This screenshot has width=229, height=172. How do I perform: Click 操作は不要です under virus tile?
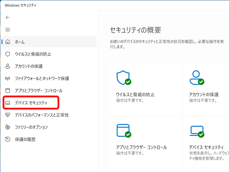click(x=130, y=101)
